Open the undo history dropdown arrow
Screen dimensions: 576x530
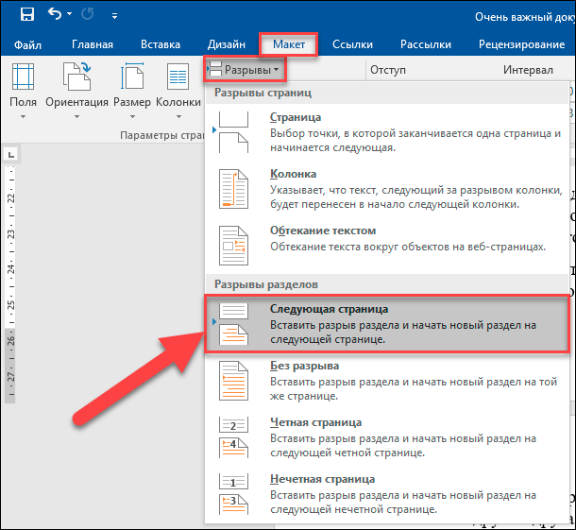click(70, 14)
